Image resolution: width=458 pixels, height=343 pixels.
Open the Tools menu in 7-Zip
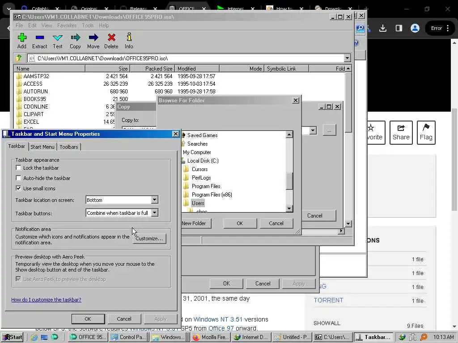pos(88,25)
